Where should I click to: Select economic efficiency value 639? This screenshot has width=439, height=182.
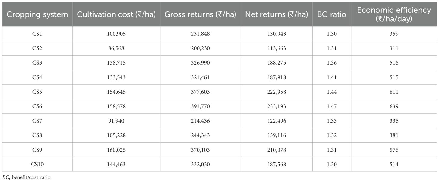(394, 106)
